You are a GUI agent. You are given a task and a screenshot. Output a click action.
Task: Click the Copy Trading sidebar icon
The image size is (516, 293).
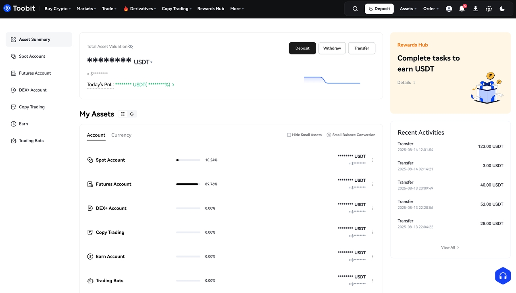pos(14,107)
